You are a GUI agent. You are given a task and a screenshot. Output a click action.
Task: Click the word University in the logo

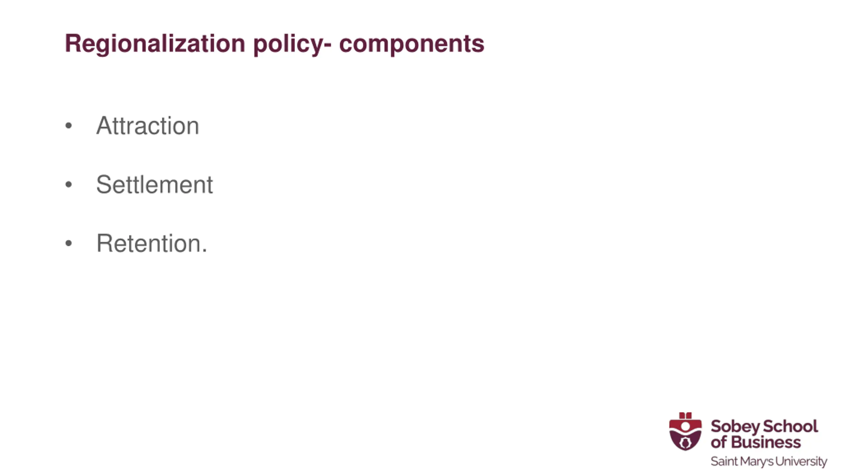coord(801,462)
